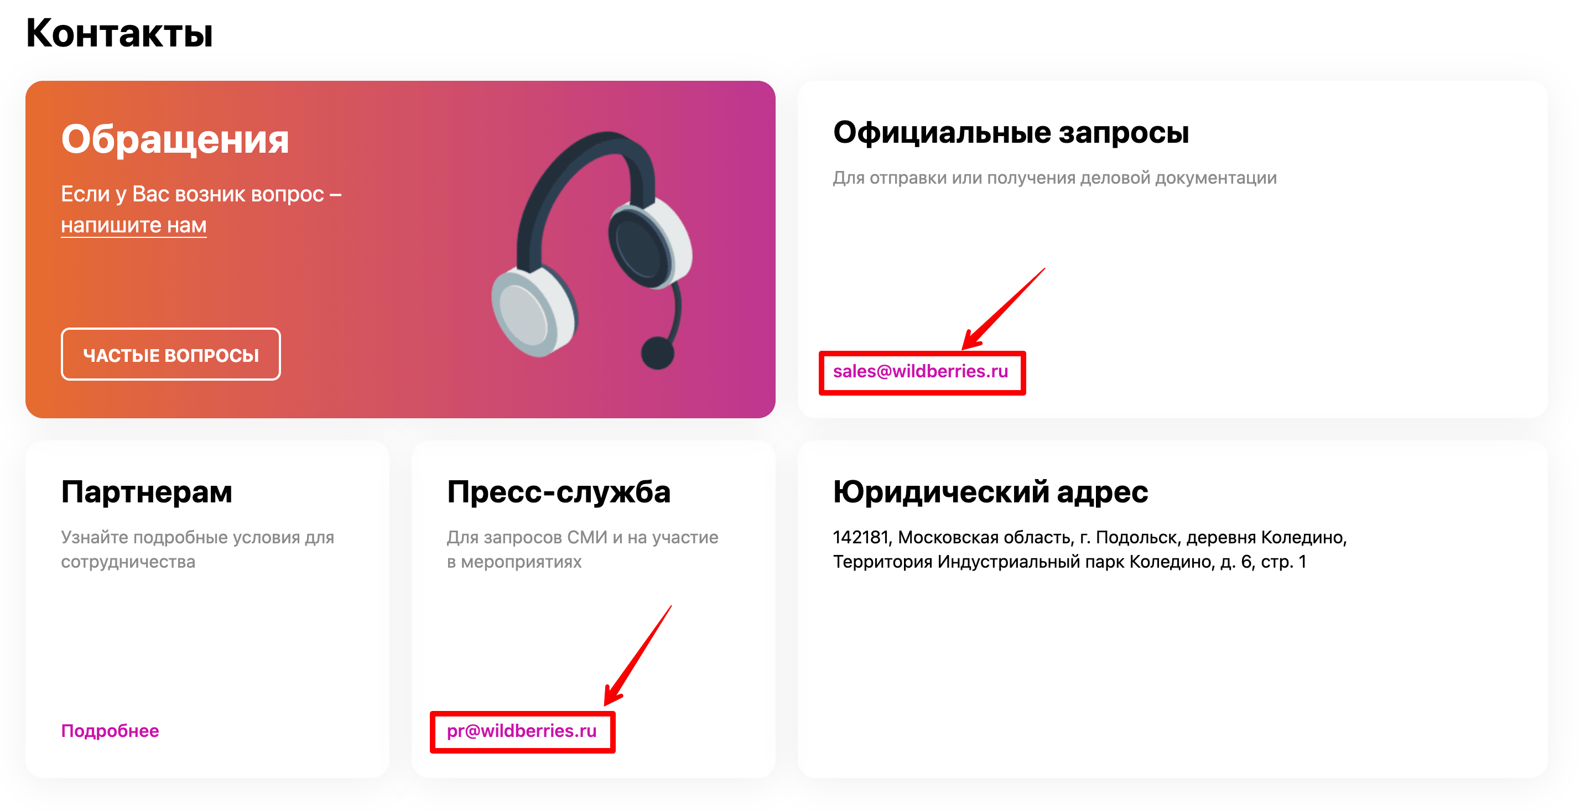Click the legal address text starting with 142181
The image size is (1580, 810).
pos(1089,549)
